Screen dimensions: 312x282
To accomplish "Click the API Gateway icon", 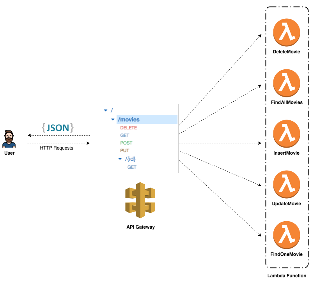I will [x=140, y=200].
